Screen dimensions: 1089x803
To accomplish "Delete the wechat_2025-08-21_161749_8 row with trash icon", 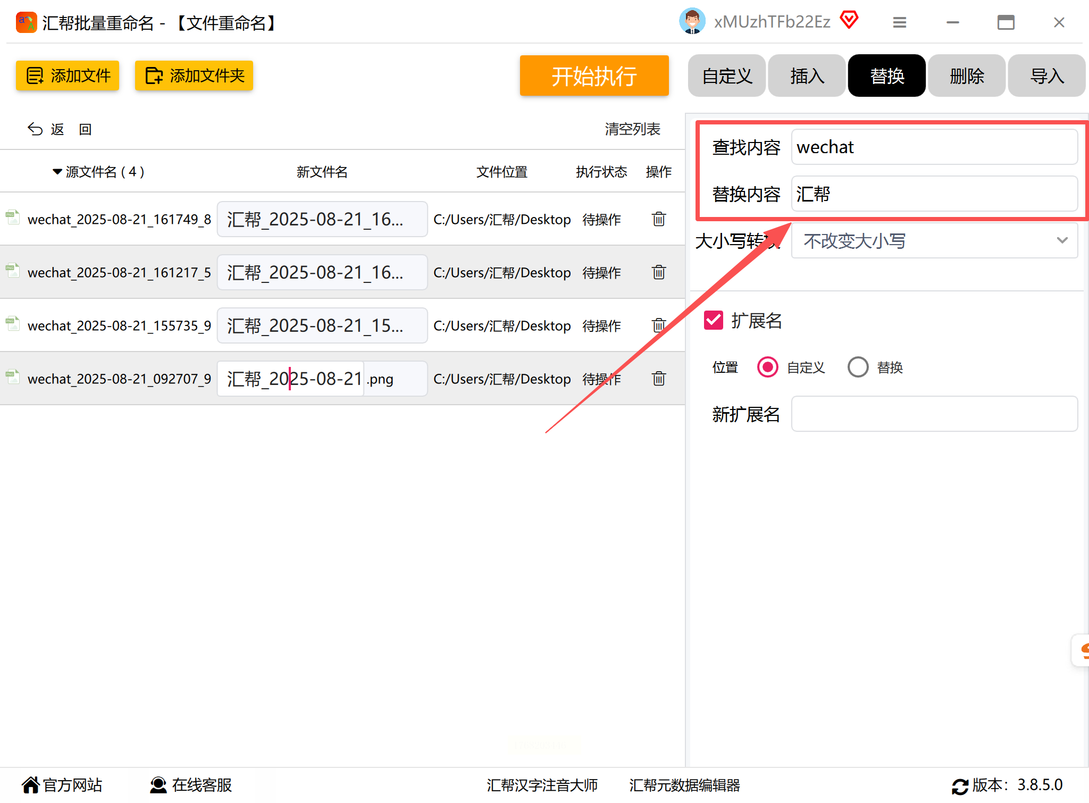I will click(x=658, y=219).
